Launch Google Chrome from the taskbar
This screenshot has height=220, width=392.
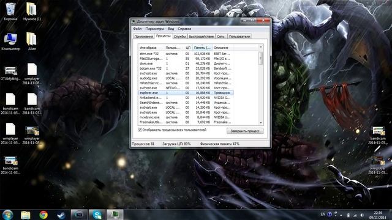43,215
